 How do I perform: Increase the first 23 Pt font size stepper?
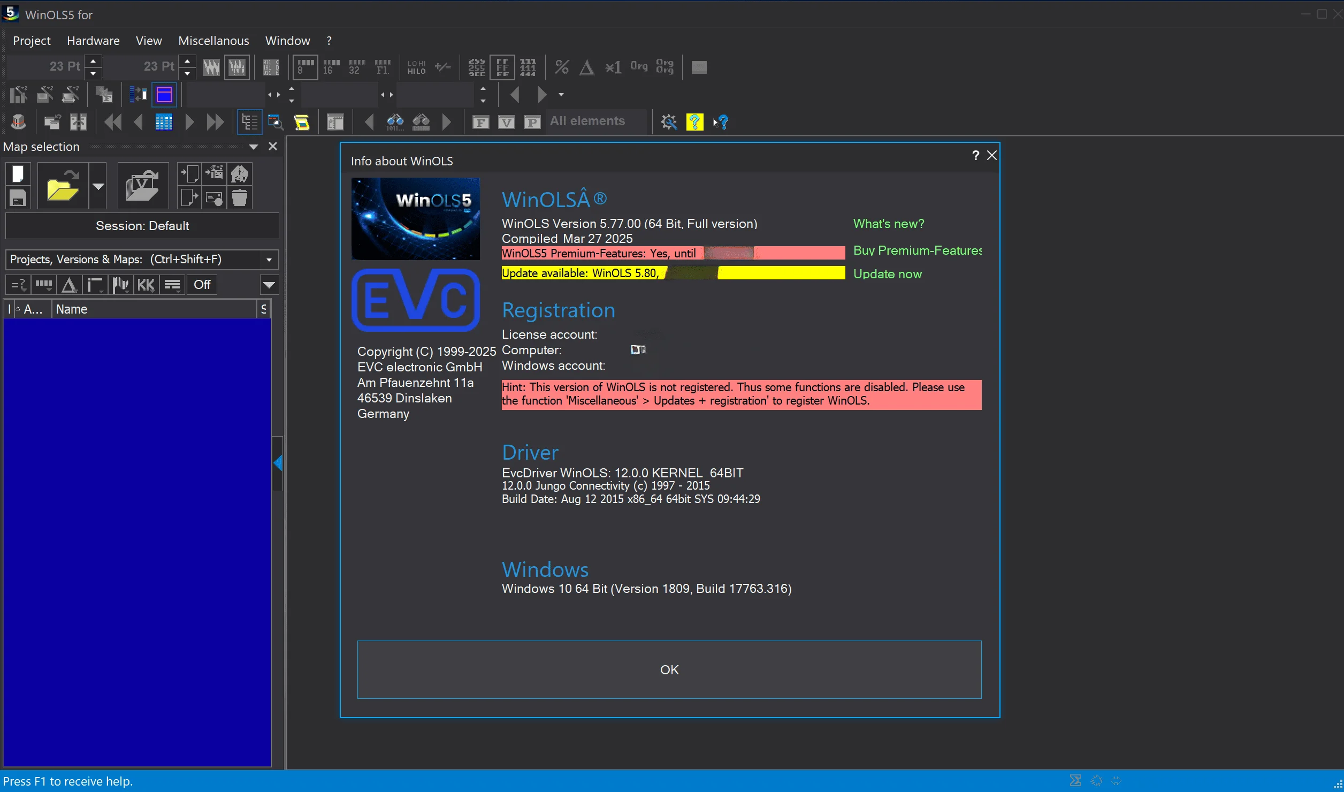click(x=93, y=61)
